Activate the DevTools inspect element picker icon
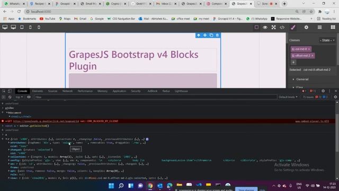339x191 pixels. (x=4, y=91)
